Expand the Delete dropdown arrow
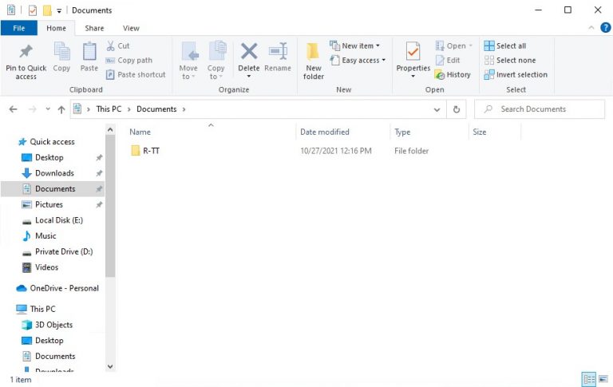Screen dimensions: 613x387 click(x=249, y=77)
